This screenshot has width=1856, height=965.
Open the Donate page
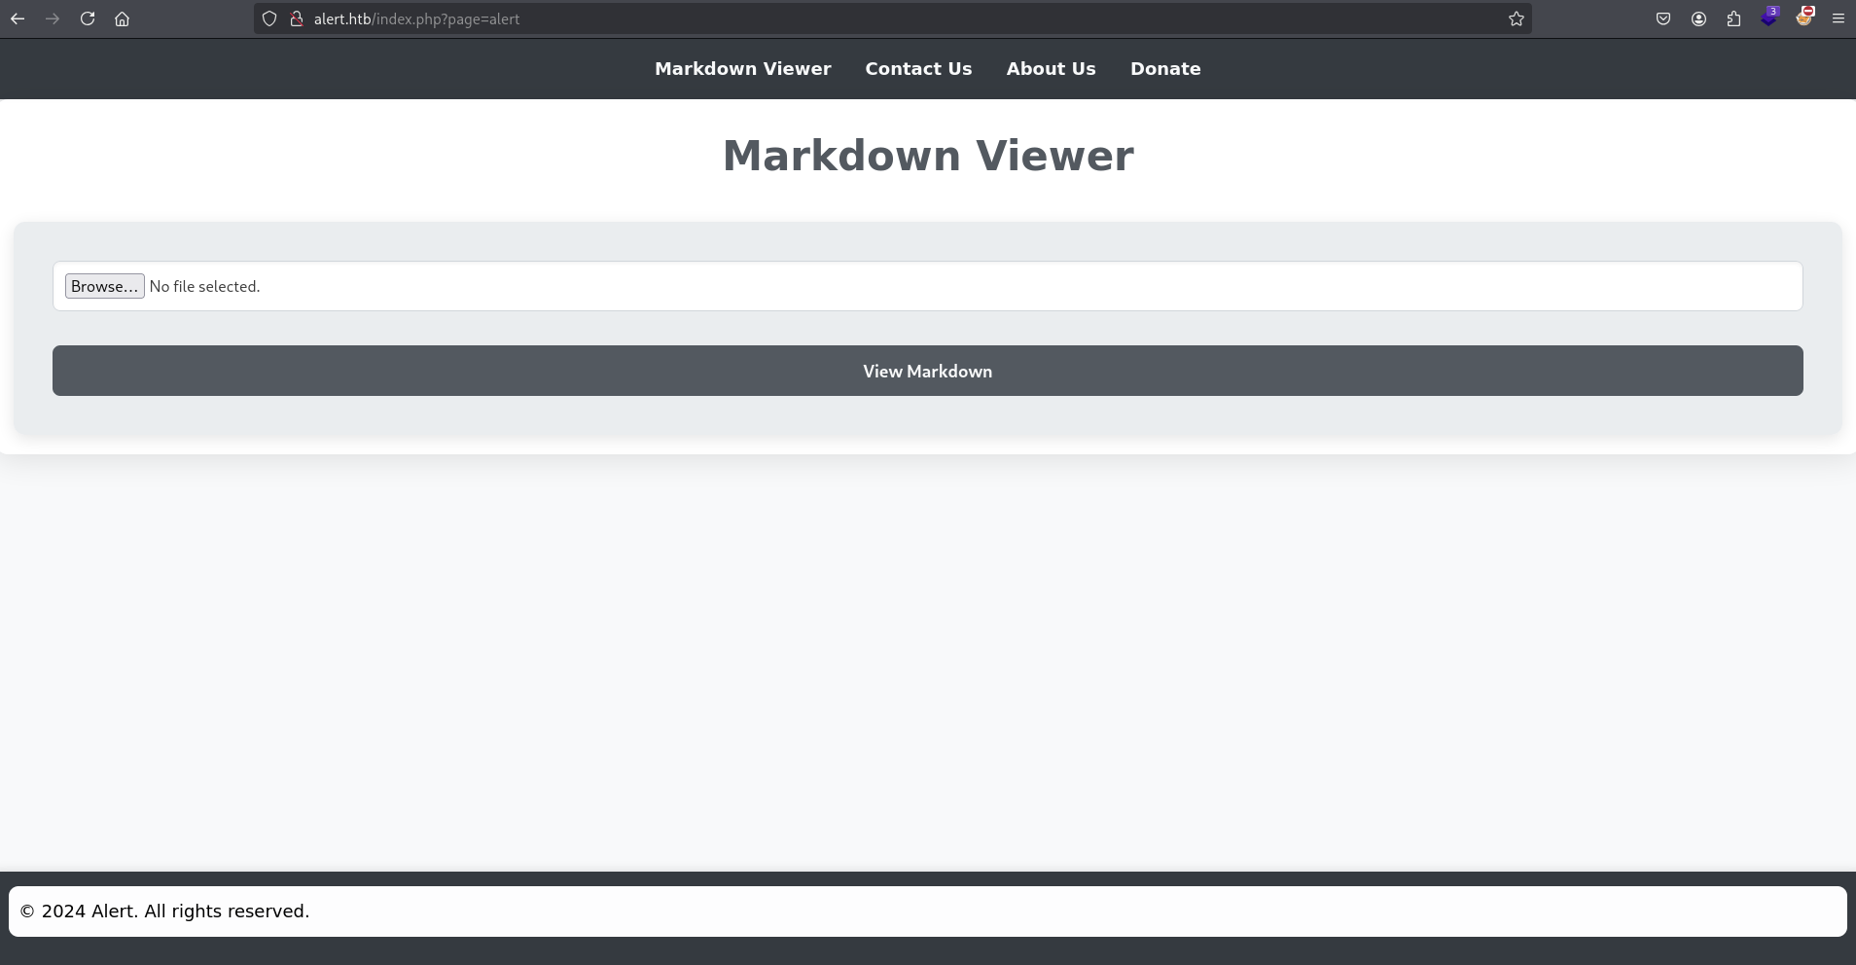[x=1164, y=69]
